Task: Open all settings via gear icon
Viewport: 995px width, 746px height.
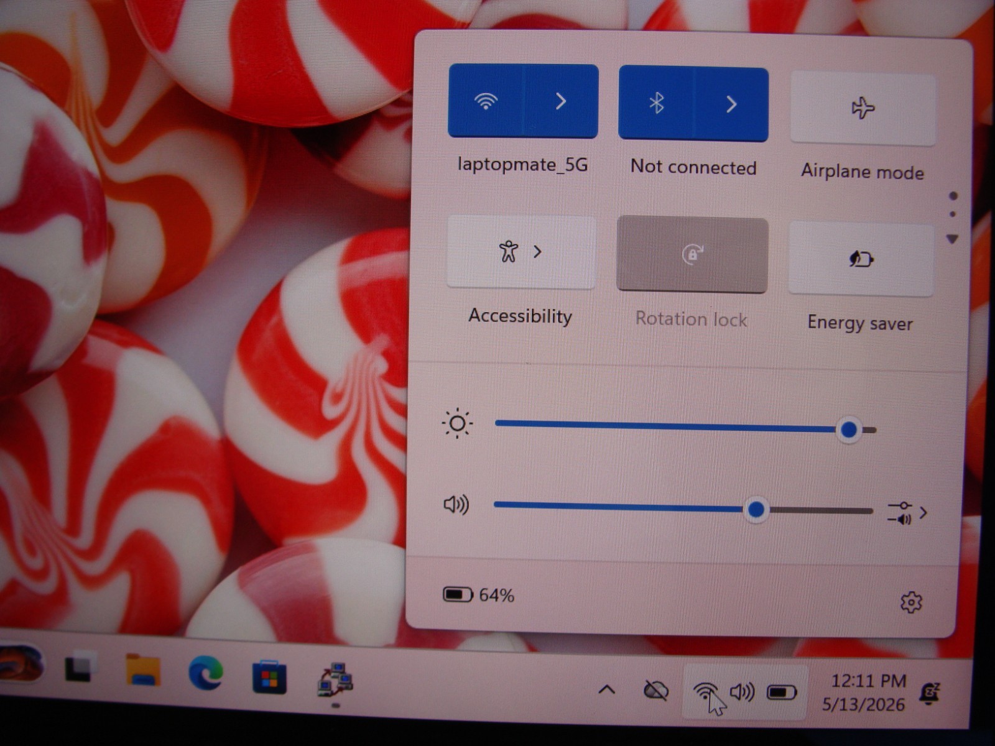Action: pyautogui.click(x=911, y=602)
